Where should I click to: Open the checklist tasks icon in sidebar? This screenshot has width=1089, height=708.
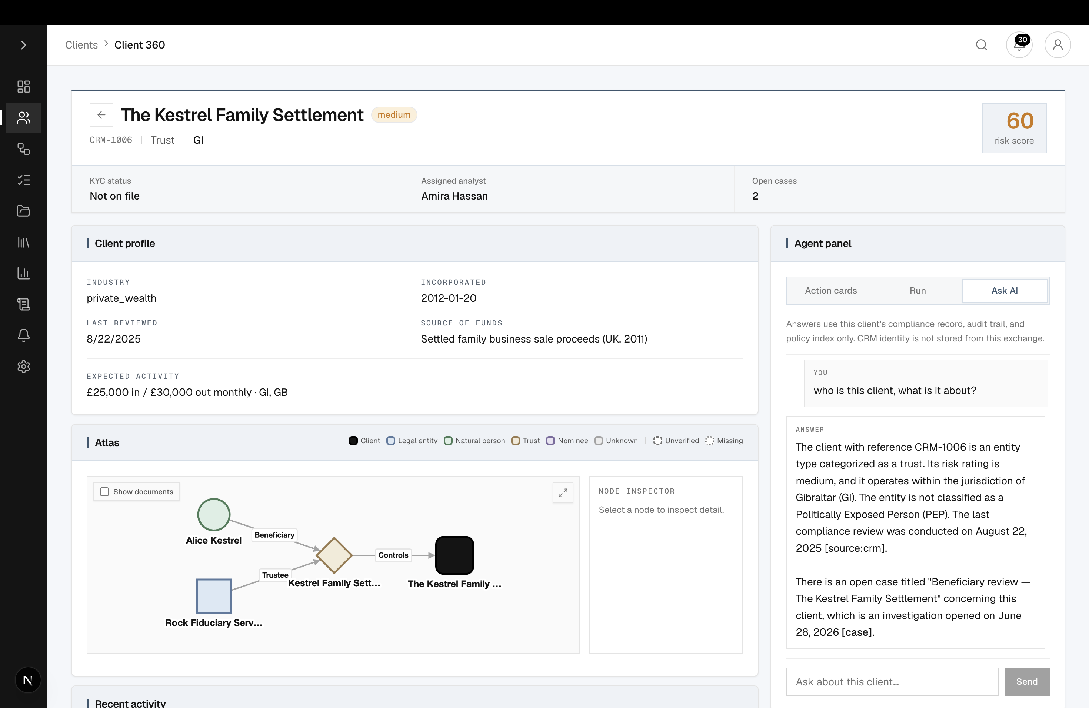click(23, 180)
